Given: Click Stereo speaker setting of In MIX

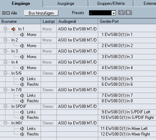Looking at the screenshot, I should (x=48, y=123).
